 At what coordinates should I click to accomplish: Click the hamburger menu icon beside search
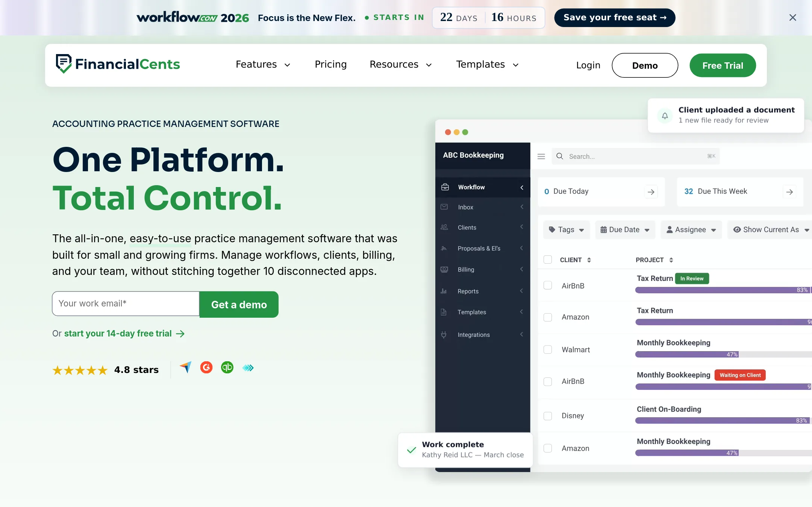click(541, 156)
